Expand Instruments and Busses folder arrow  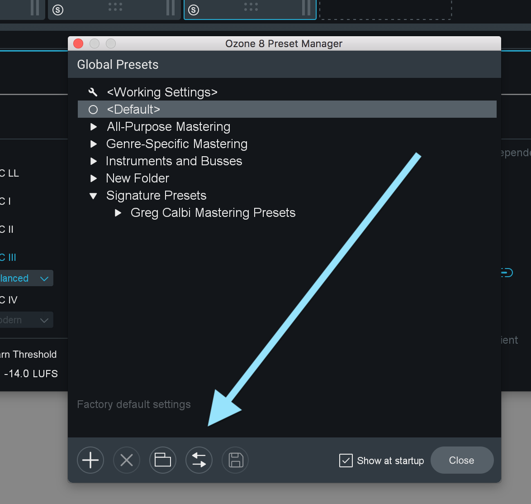(94, 161)
